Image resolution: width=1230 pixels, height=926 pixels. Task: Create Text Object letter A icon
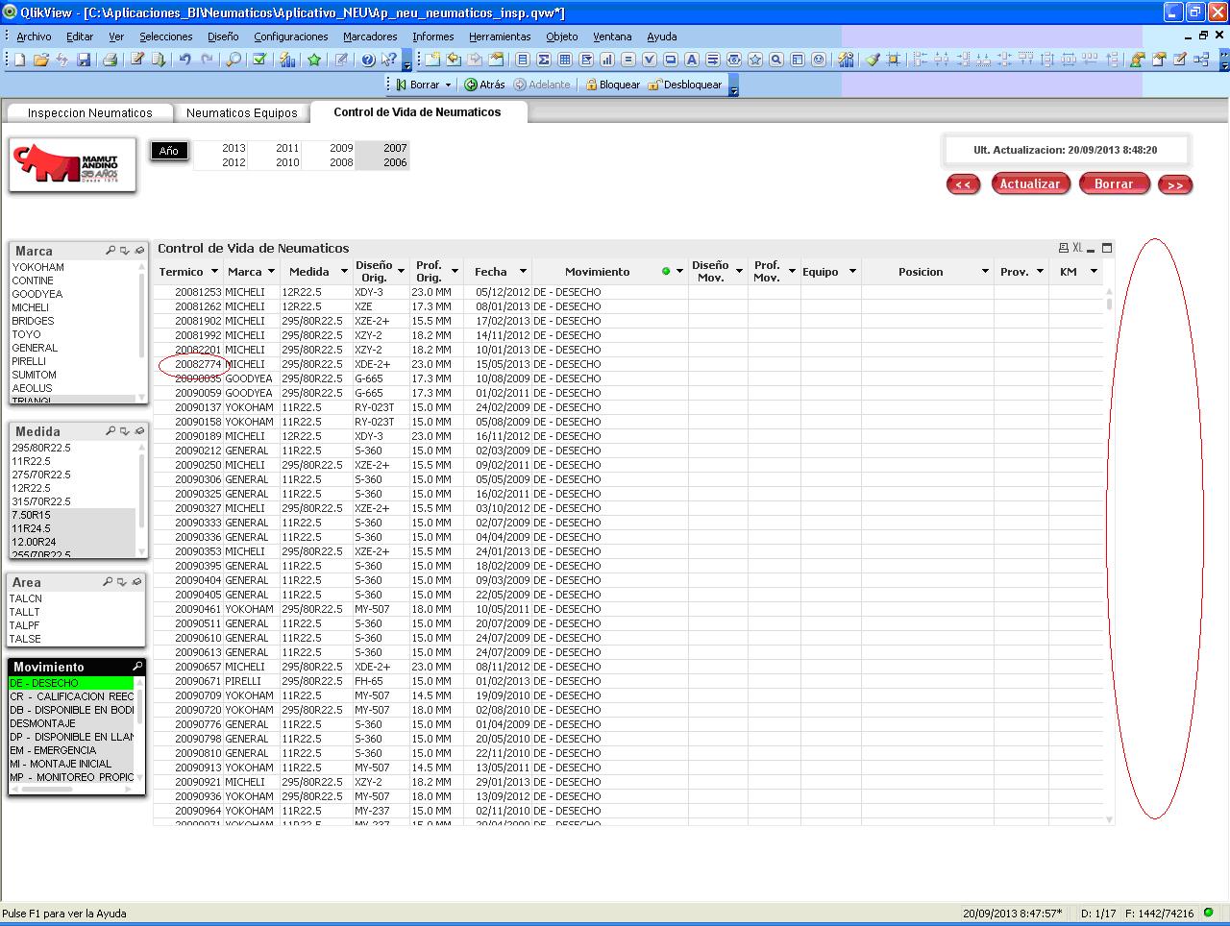point(691,60)
